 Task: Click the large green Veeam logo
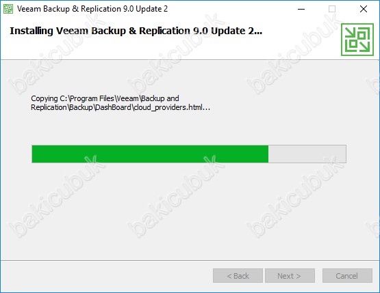(357, 40)
